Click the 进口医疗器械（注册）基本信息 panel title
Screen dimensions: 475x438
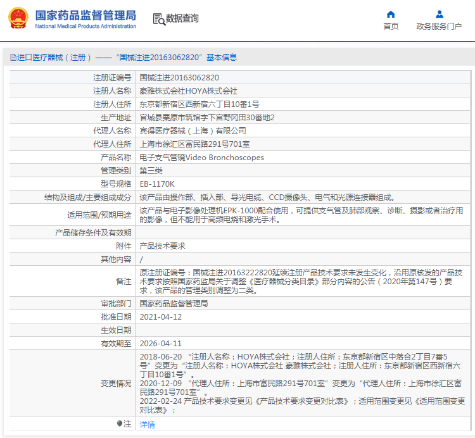(127, 57)
